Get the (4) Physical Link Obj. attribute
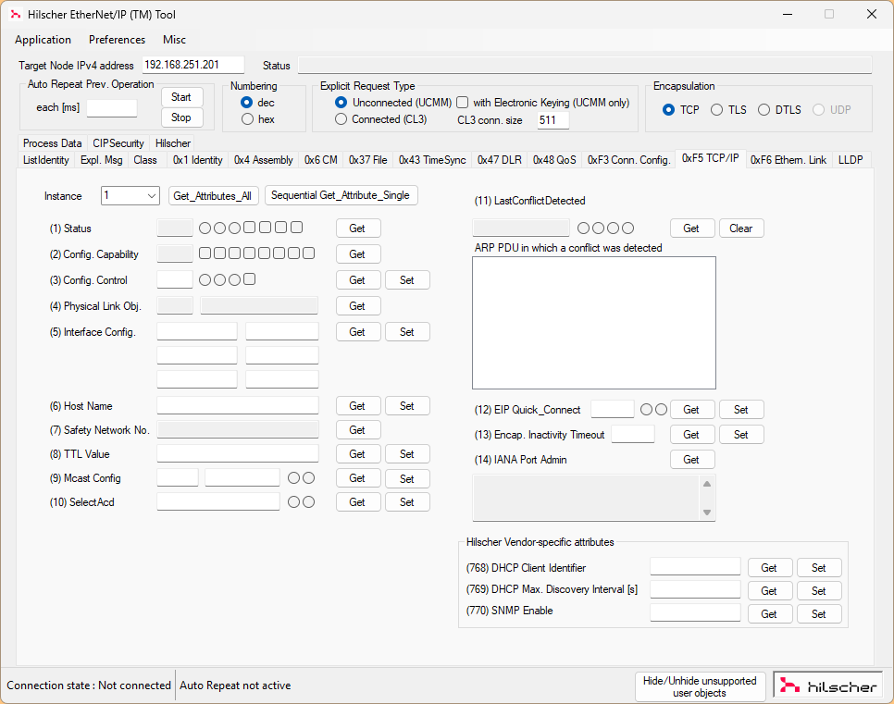Screen dimensions: 894x704 click(357, 306)
